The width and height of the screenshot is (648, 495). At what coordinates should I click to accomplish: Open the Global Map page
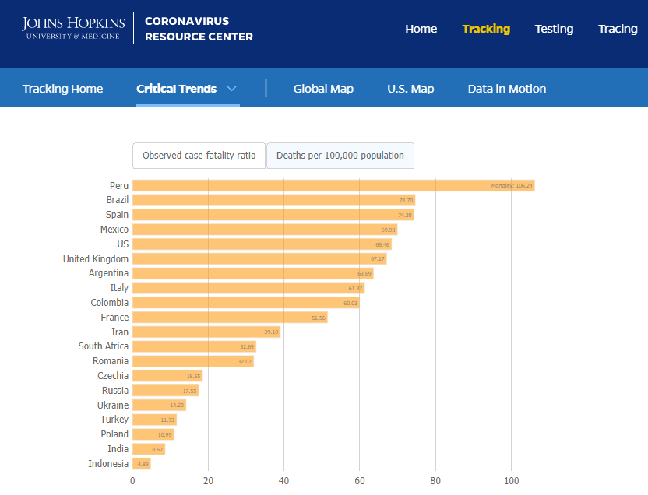click(323, 89)
